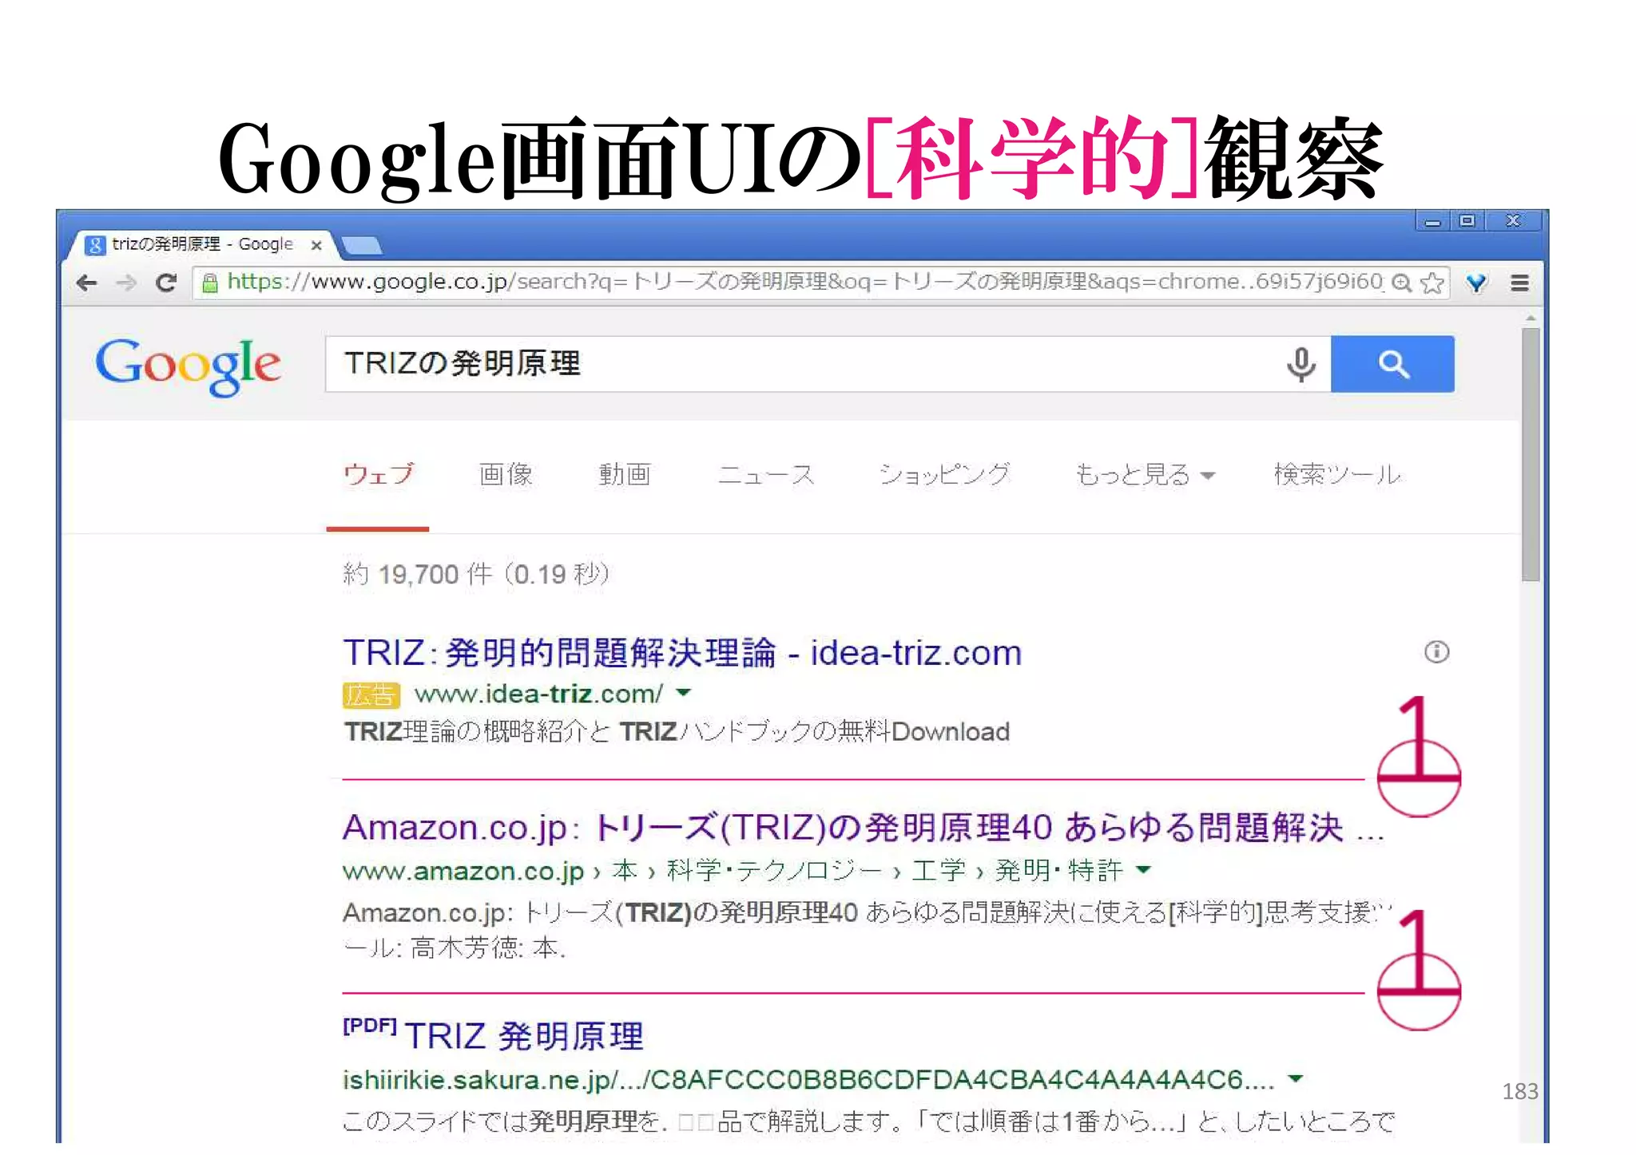The image size is (1636, 1155).
Task: Click the browser back arrow
Action: pos(86,283)
